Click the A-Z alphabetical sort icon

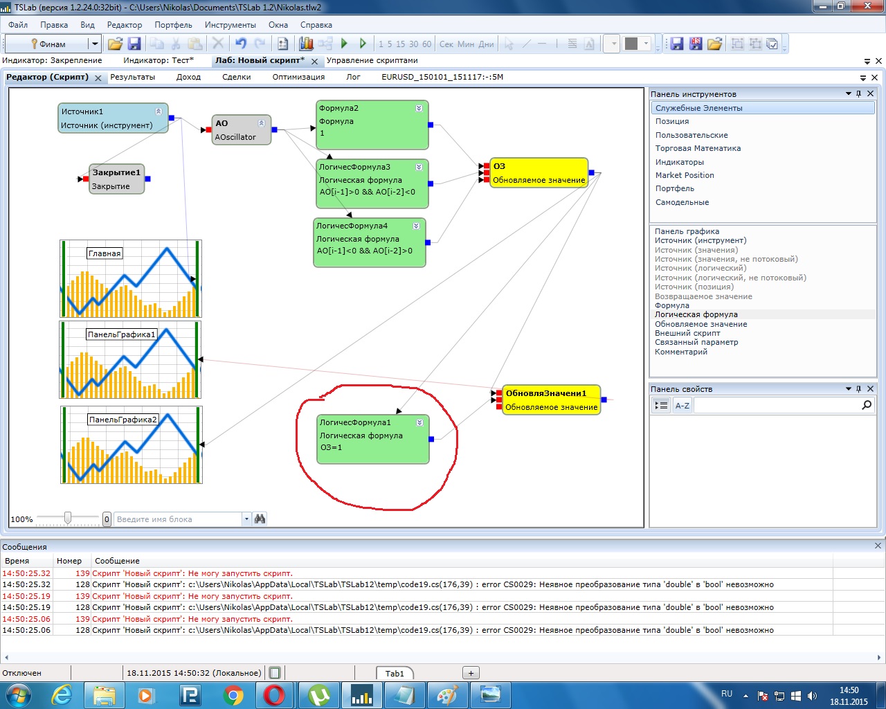682,406
